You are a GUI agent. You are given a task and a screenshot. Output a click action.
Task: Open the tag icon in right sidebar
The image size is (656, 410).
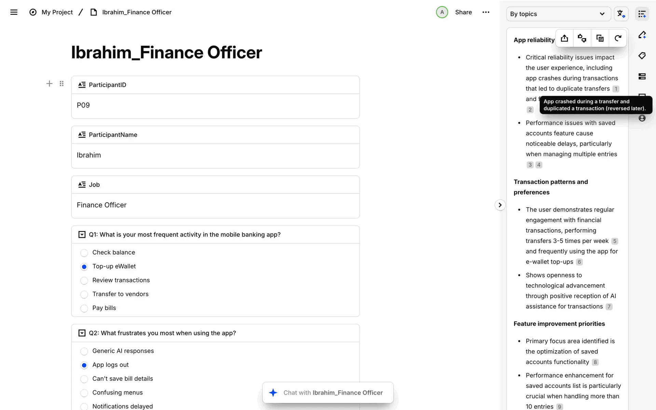tap(642, 56)
